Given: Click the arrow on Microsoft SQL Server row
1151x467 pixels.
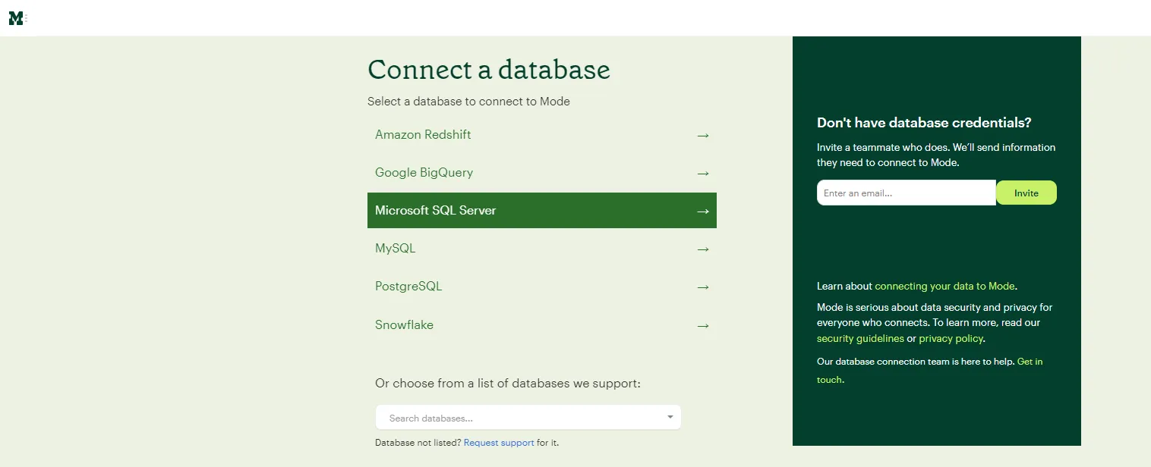Looking at the screenshot, I should pos(702,211).
